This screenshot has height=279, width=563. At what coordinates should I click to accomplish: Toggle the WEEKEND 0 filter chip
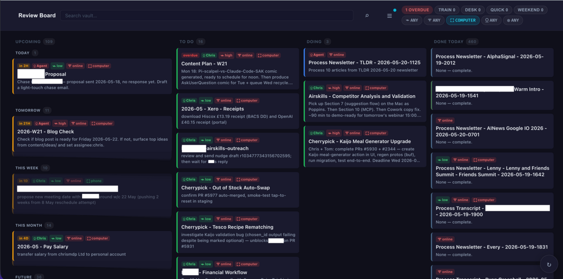click(x=531, y=10)
